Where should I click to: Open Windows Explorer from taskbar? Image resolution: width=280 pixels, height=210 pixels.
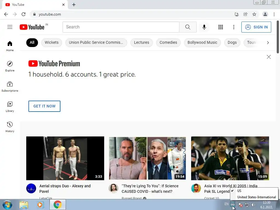(24, 205)
